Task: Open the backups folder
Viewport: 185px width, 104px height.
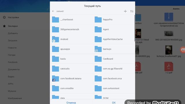Action: coord(114,49)
